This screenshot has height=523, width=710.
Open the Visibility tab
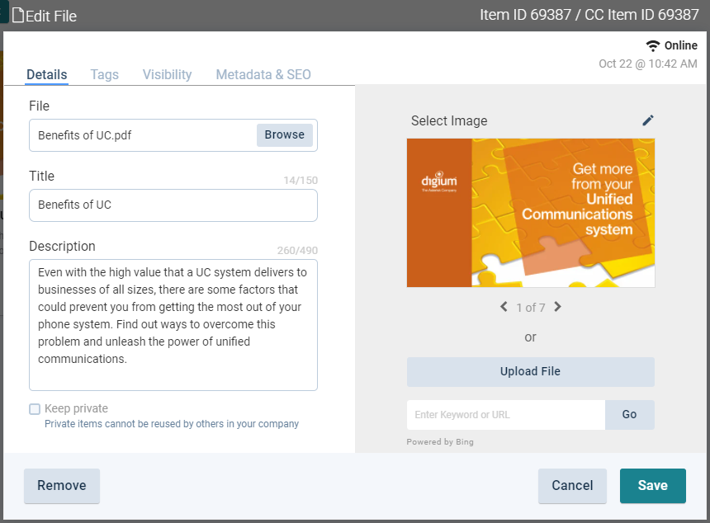click(167, 74)
